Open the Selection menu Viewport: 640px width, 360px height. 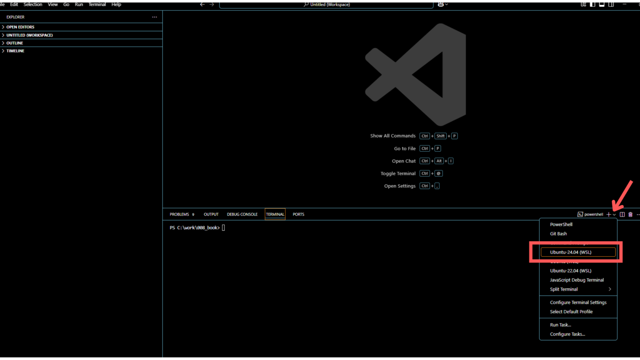[x=33, y=5]
